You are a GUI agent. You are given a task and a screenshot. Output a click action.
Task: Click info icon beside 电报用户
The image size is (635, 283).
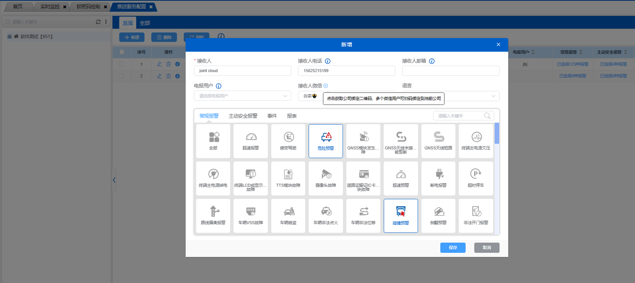point(219,86)
